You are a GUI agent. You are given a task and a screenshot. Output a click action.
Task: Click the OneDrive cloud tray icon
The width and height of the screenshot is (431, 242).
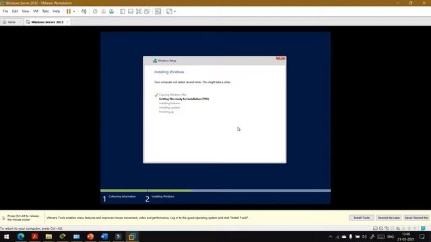click(344, 237)
